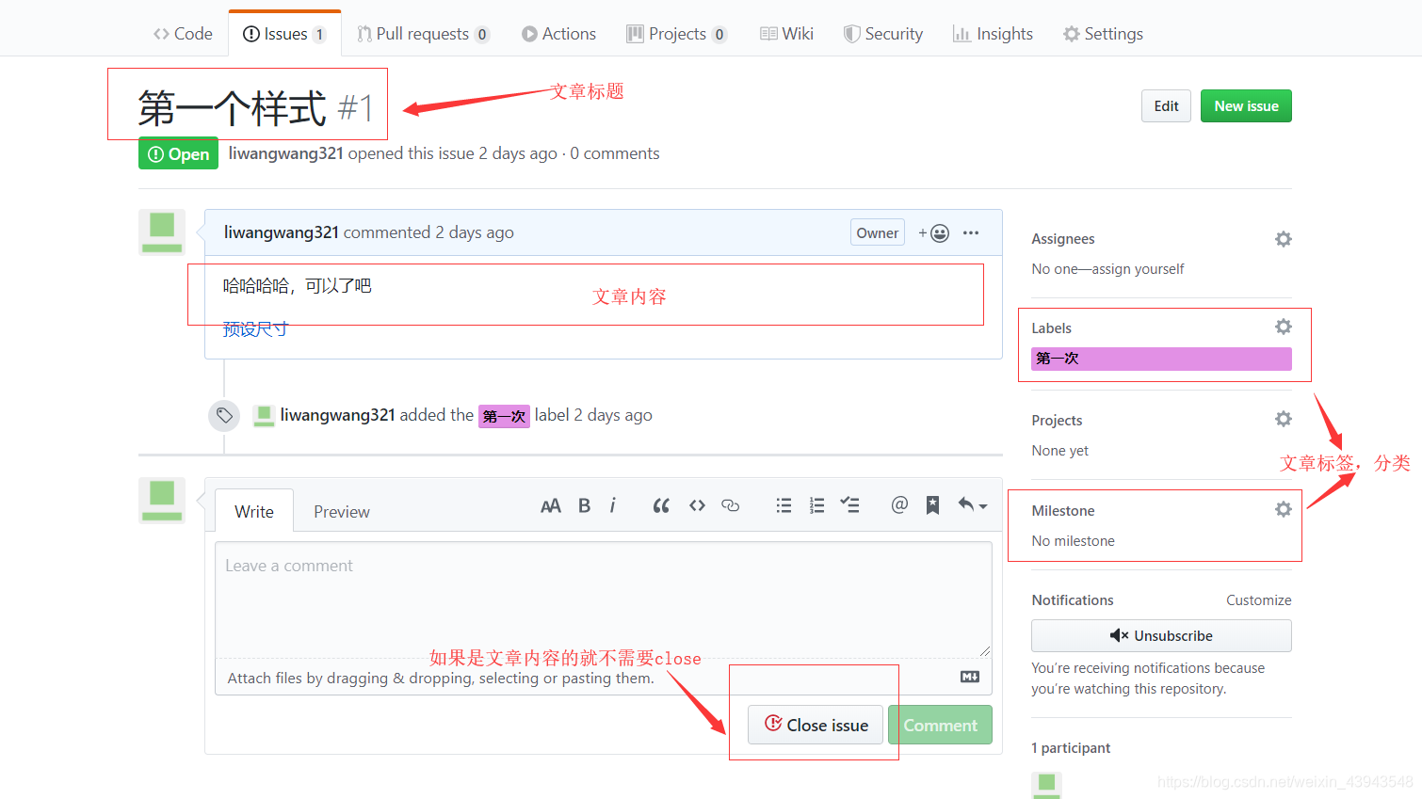Click the Edit issue title button
This screenshot has height=799, width=1422.
[x=1166, y=106]
